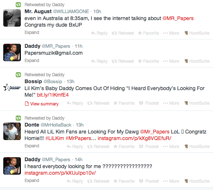Image resolution: width=213 pixels, height=190 pixels.
Task: Retweet the 'I heard everybody looking' tweet
Action: point(98,181)
